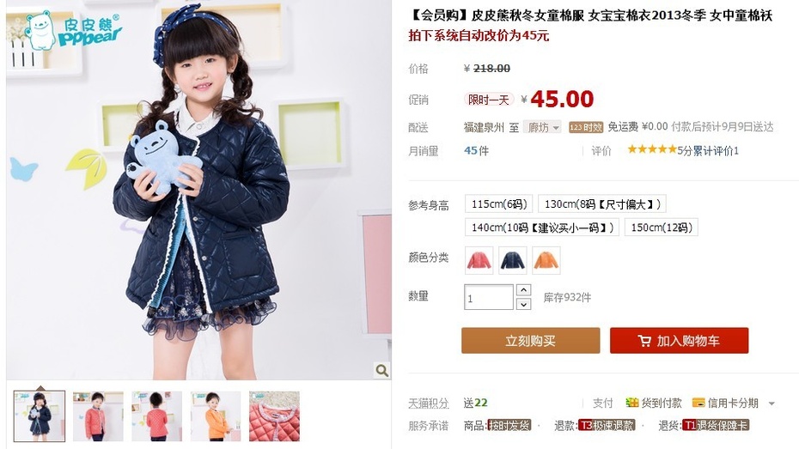Viewport: 799px width, 449px height.
Task: Choose the navy blue jacket color swatch
Action: click(513, 260)
